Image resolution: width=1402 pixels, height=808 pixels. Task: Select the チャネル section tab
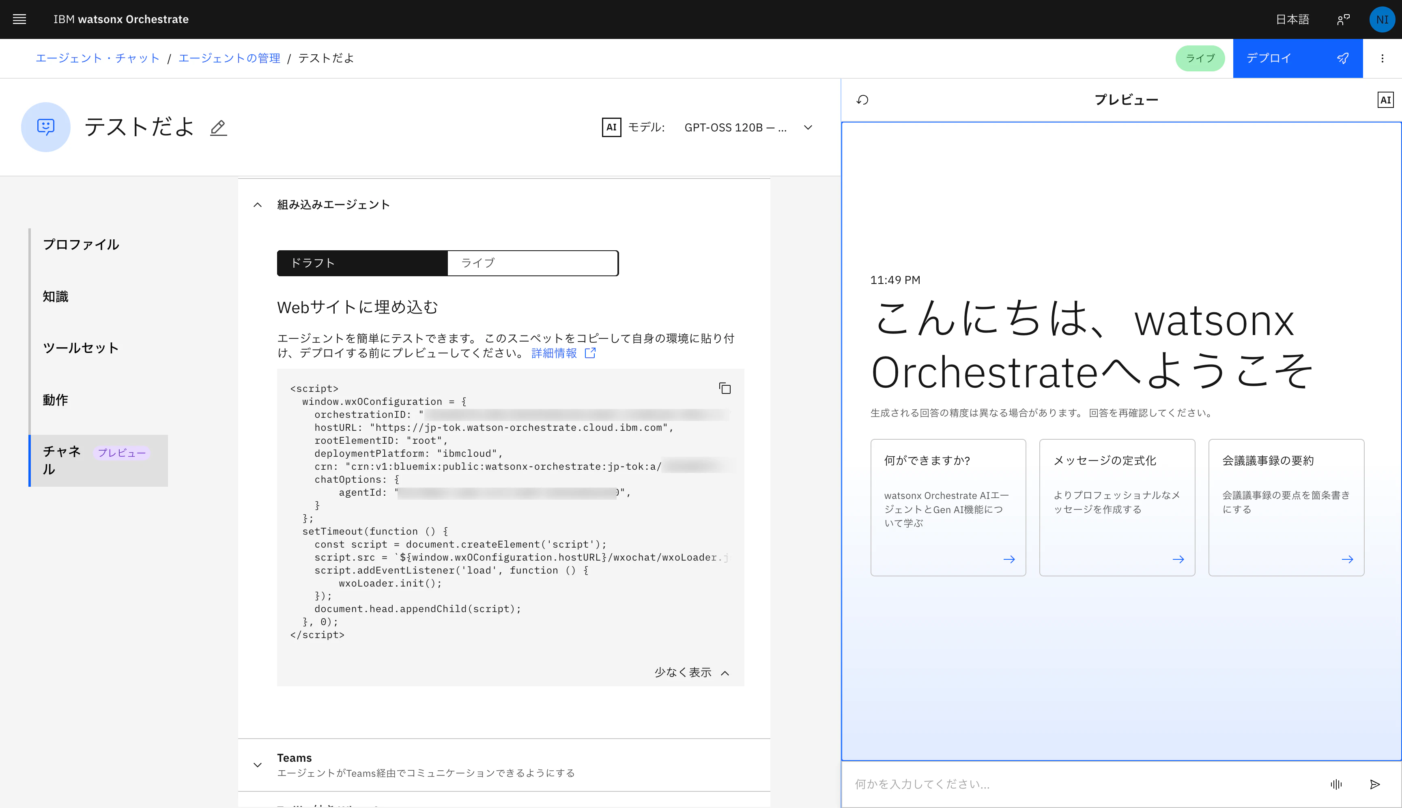(98, 461)
